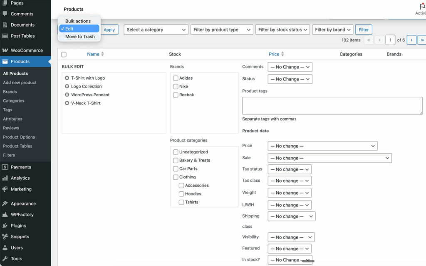Viewport: 426px width, 266px height.
Task: Click the Documents icon in sidebar
Action: (5, 24)
